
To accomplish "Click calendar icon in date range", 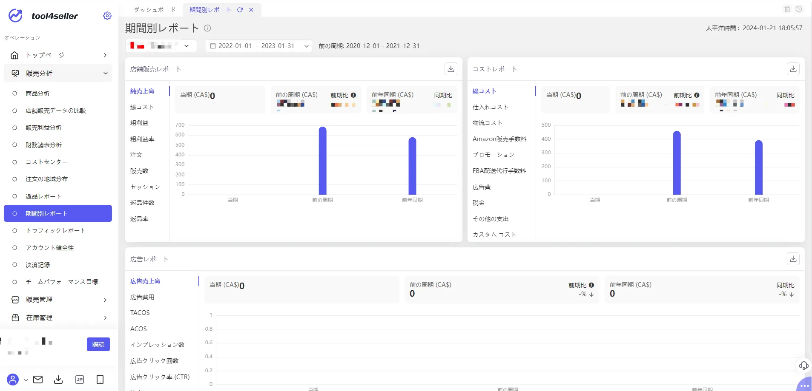I will 213,46.
